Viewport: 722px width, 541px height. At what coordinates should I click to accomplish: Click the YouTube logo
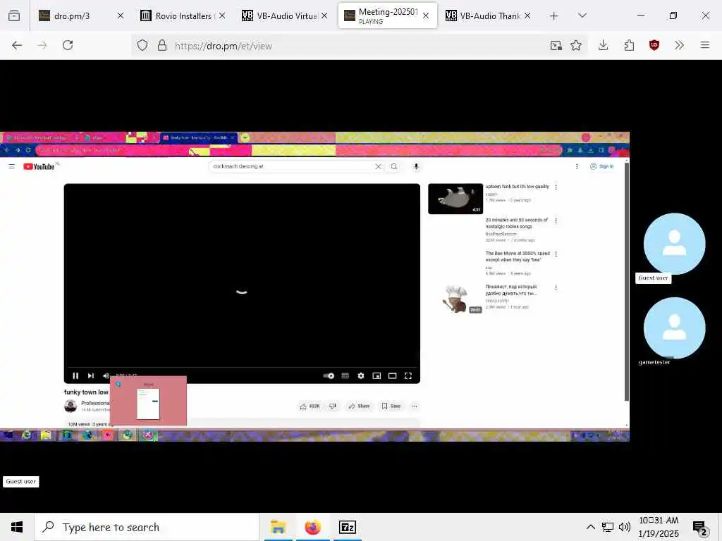[39, 166]
